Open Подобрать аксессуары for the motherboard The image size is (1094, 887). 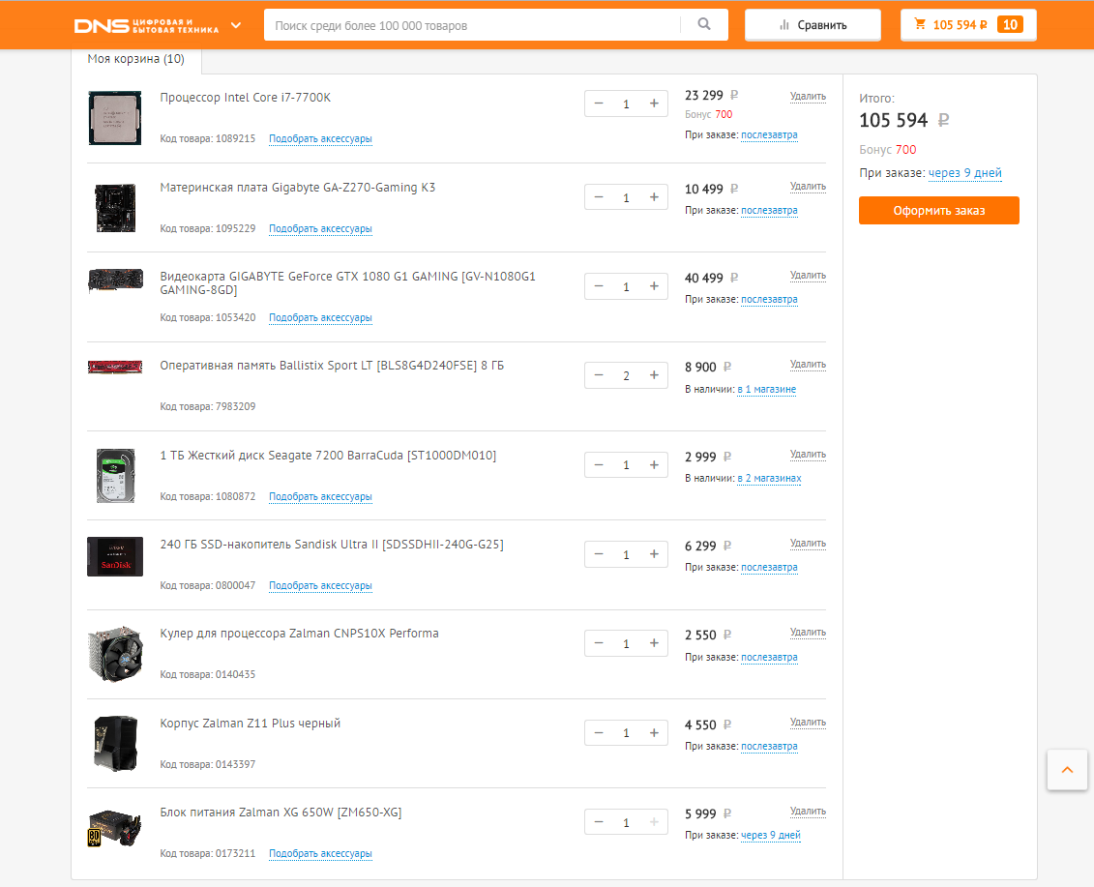click(320, 229)
